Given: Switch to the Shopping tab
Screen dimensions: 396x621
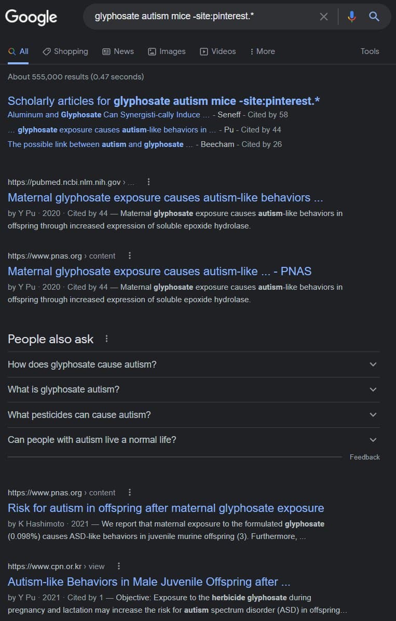Looking at the screenshot, I should [x=65, y=51].
